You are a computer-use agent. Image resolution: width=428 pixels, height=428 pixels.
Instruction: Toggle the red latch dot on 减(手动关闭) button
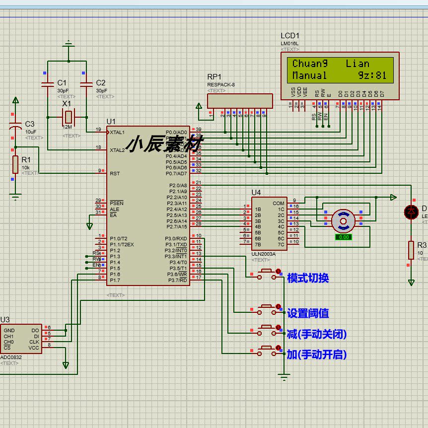[x=278, y=327]
